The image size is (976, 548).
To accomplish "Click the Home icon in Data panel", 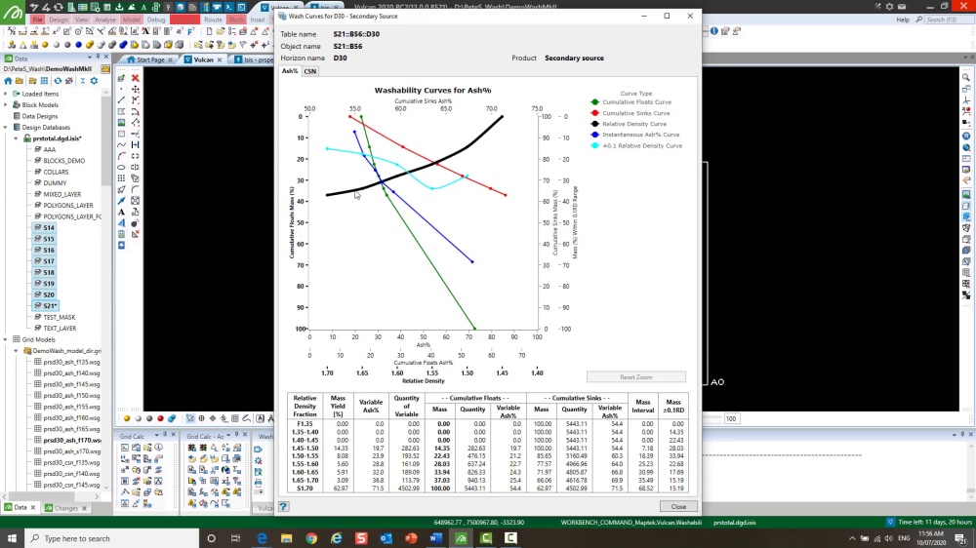I will [x=9, y=81].
